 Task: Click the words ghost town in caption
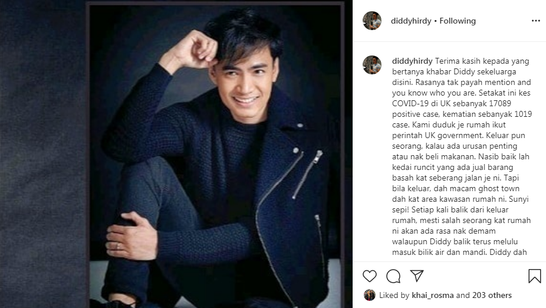tap(499, 188)
